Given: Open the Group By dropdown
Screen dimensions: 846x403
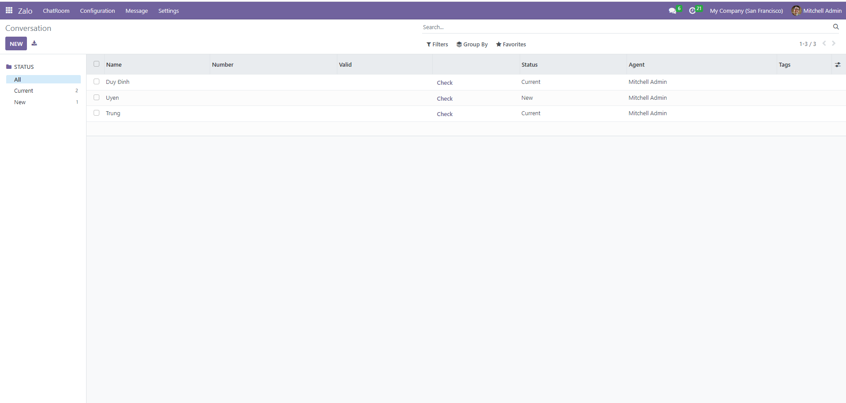Looking at the screenshot, I should coord(472,44).
